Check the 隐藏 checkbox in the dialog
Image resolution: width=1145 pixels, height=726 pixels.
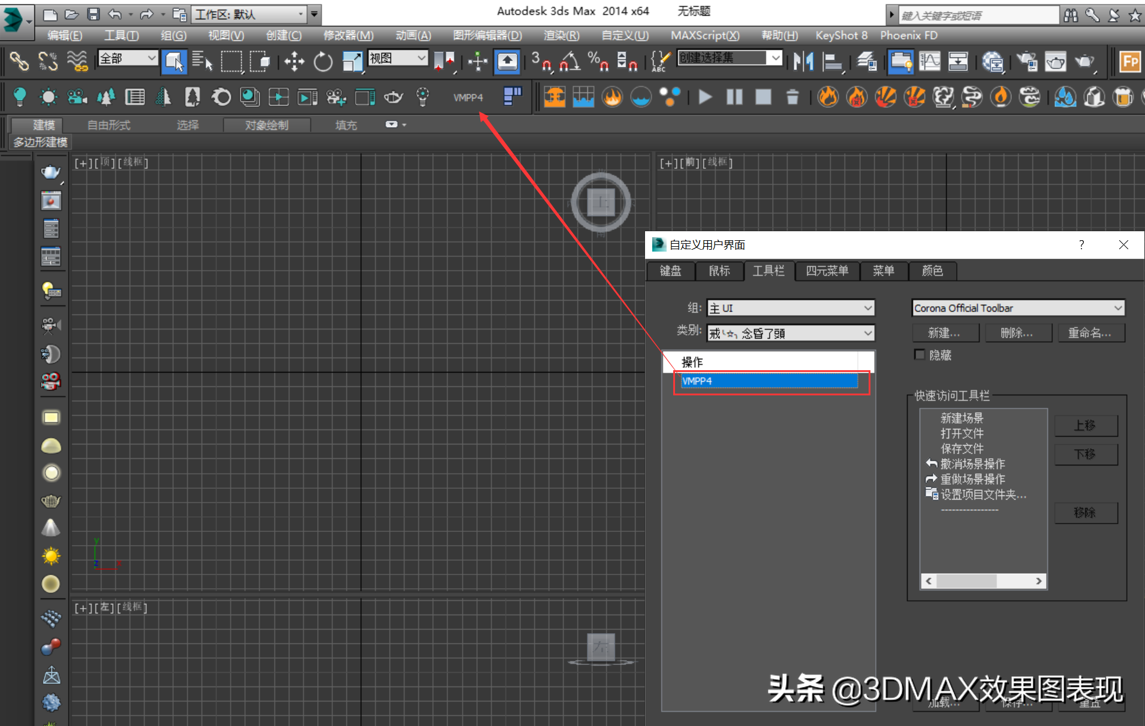(x=920, y=355)
